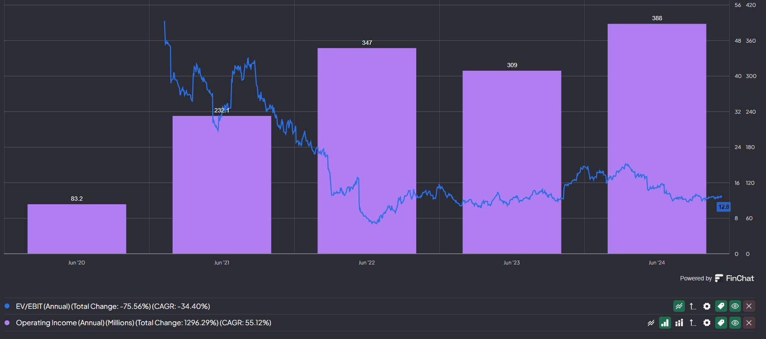Click the blue EV/EBIT color dot
Viewport: 766px width, 339px height.
pyautogui.click(x=7, y=306)
